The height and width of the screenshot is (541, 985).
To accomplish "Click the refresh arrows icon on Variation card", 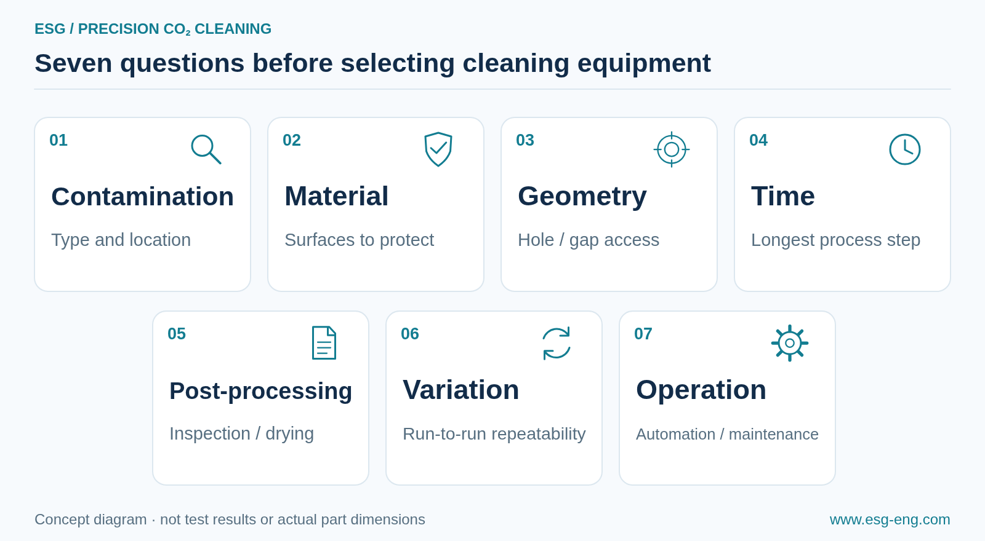I will coord(557,343).
